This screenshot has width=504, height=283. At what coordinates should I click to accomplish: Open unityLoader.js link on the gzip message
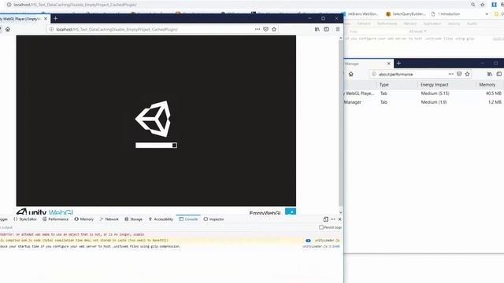click(x=321, y=246)
